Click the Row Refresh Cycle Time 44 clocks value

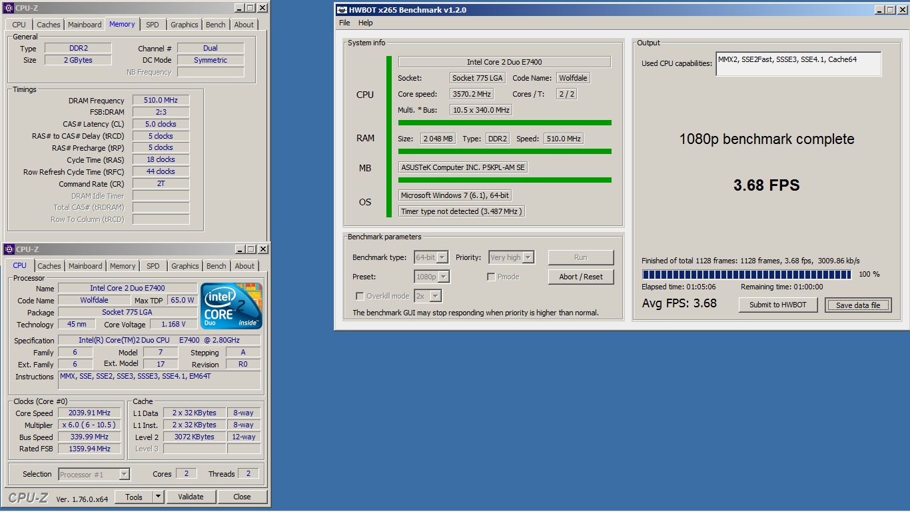[x=161, y=171]
